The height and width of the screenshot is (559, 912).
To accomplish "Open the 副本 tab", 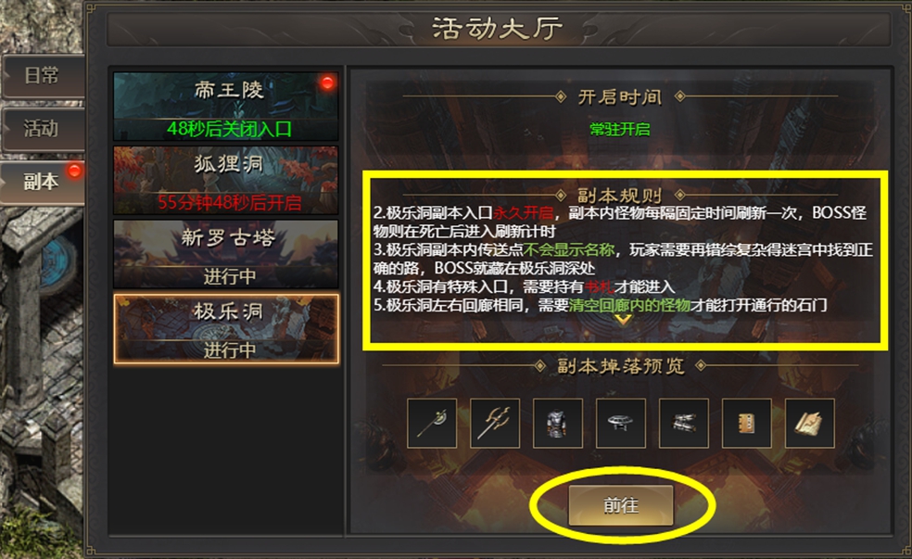I will (43, 182).
